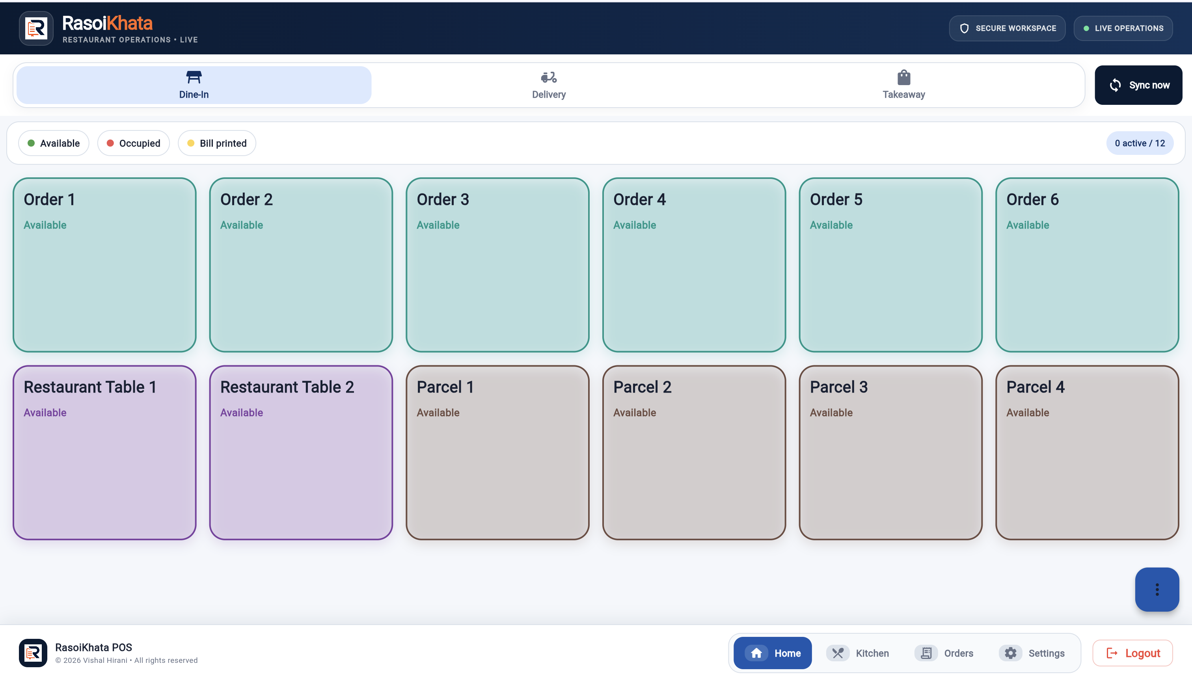Open the Parcel 4 card
The image size is (1192, 681).
coord(1087,452)
